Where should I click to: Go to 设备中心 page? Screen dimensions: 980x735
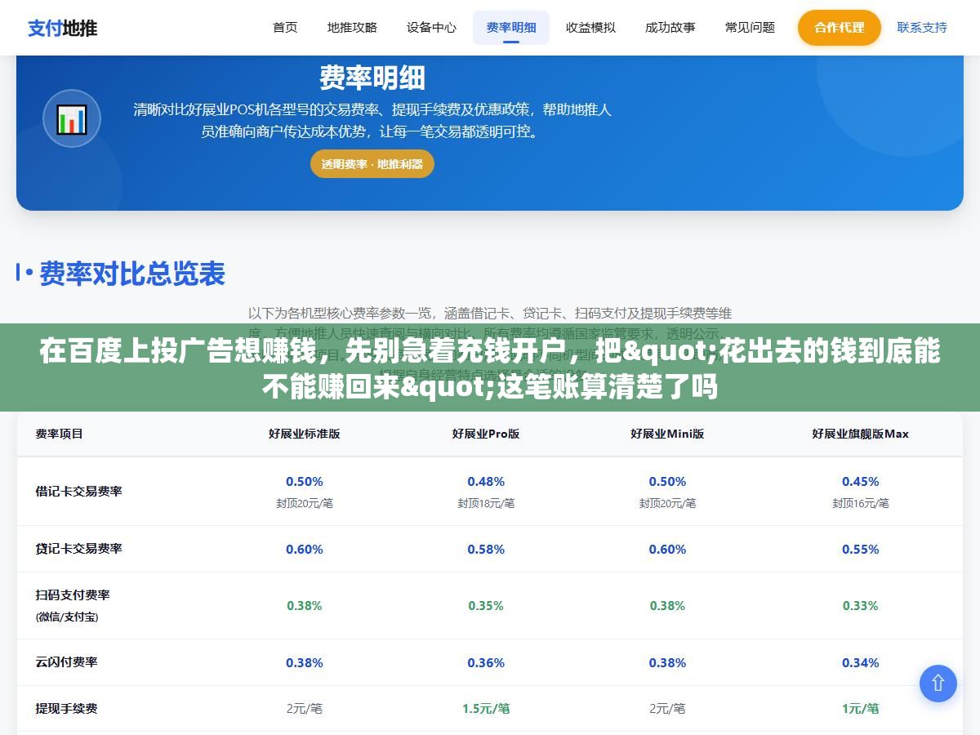431,28
